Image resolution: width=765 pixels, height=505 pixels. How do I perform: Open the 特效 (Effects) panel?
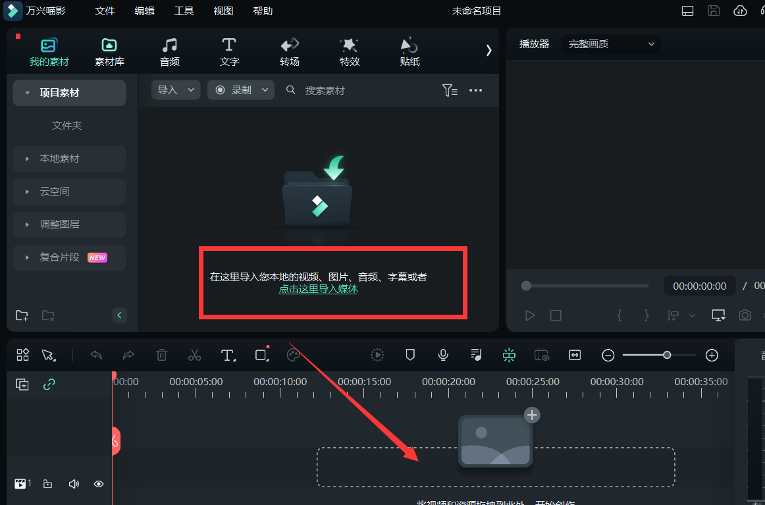click(349, 51)
